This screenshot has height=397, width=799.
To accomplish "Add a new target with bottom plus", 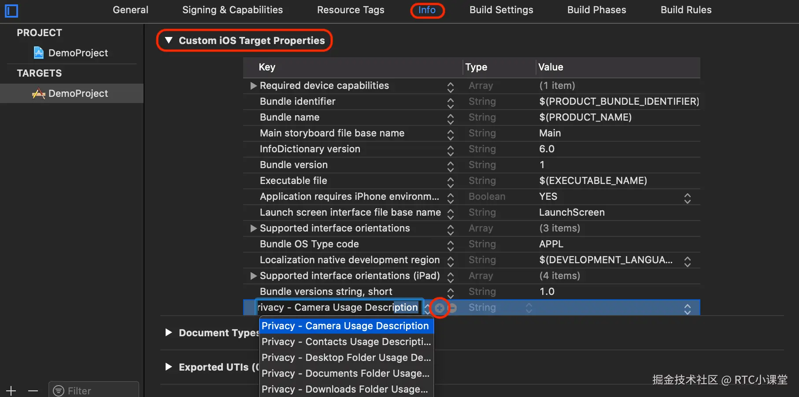I will (11, 390).
